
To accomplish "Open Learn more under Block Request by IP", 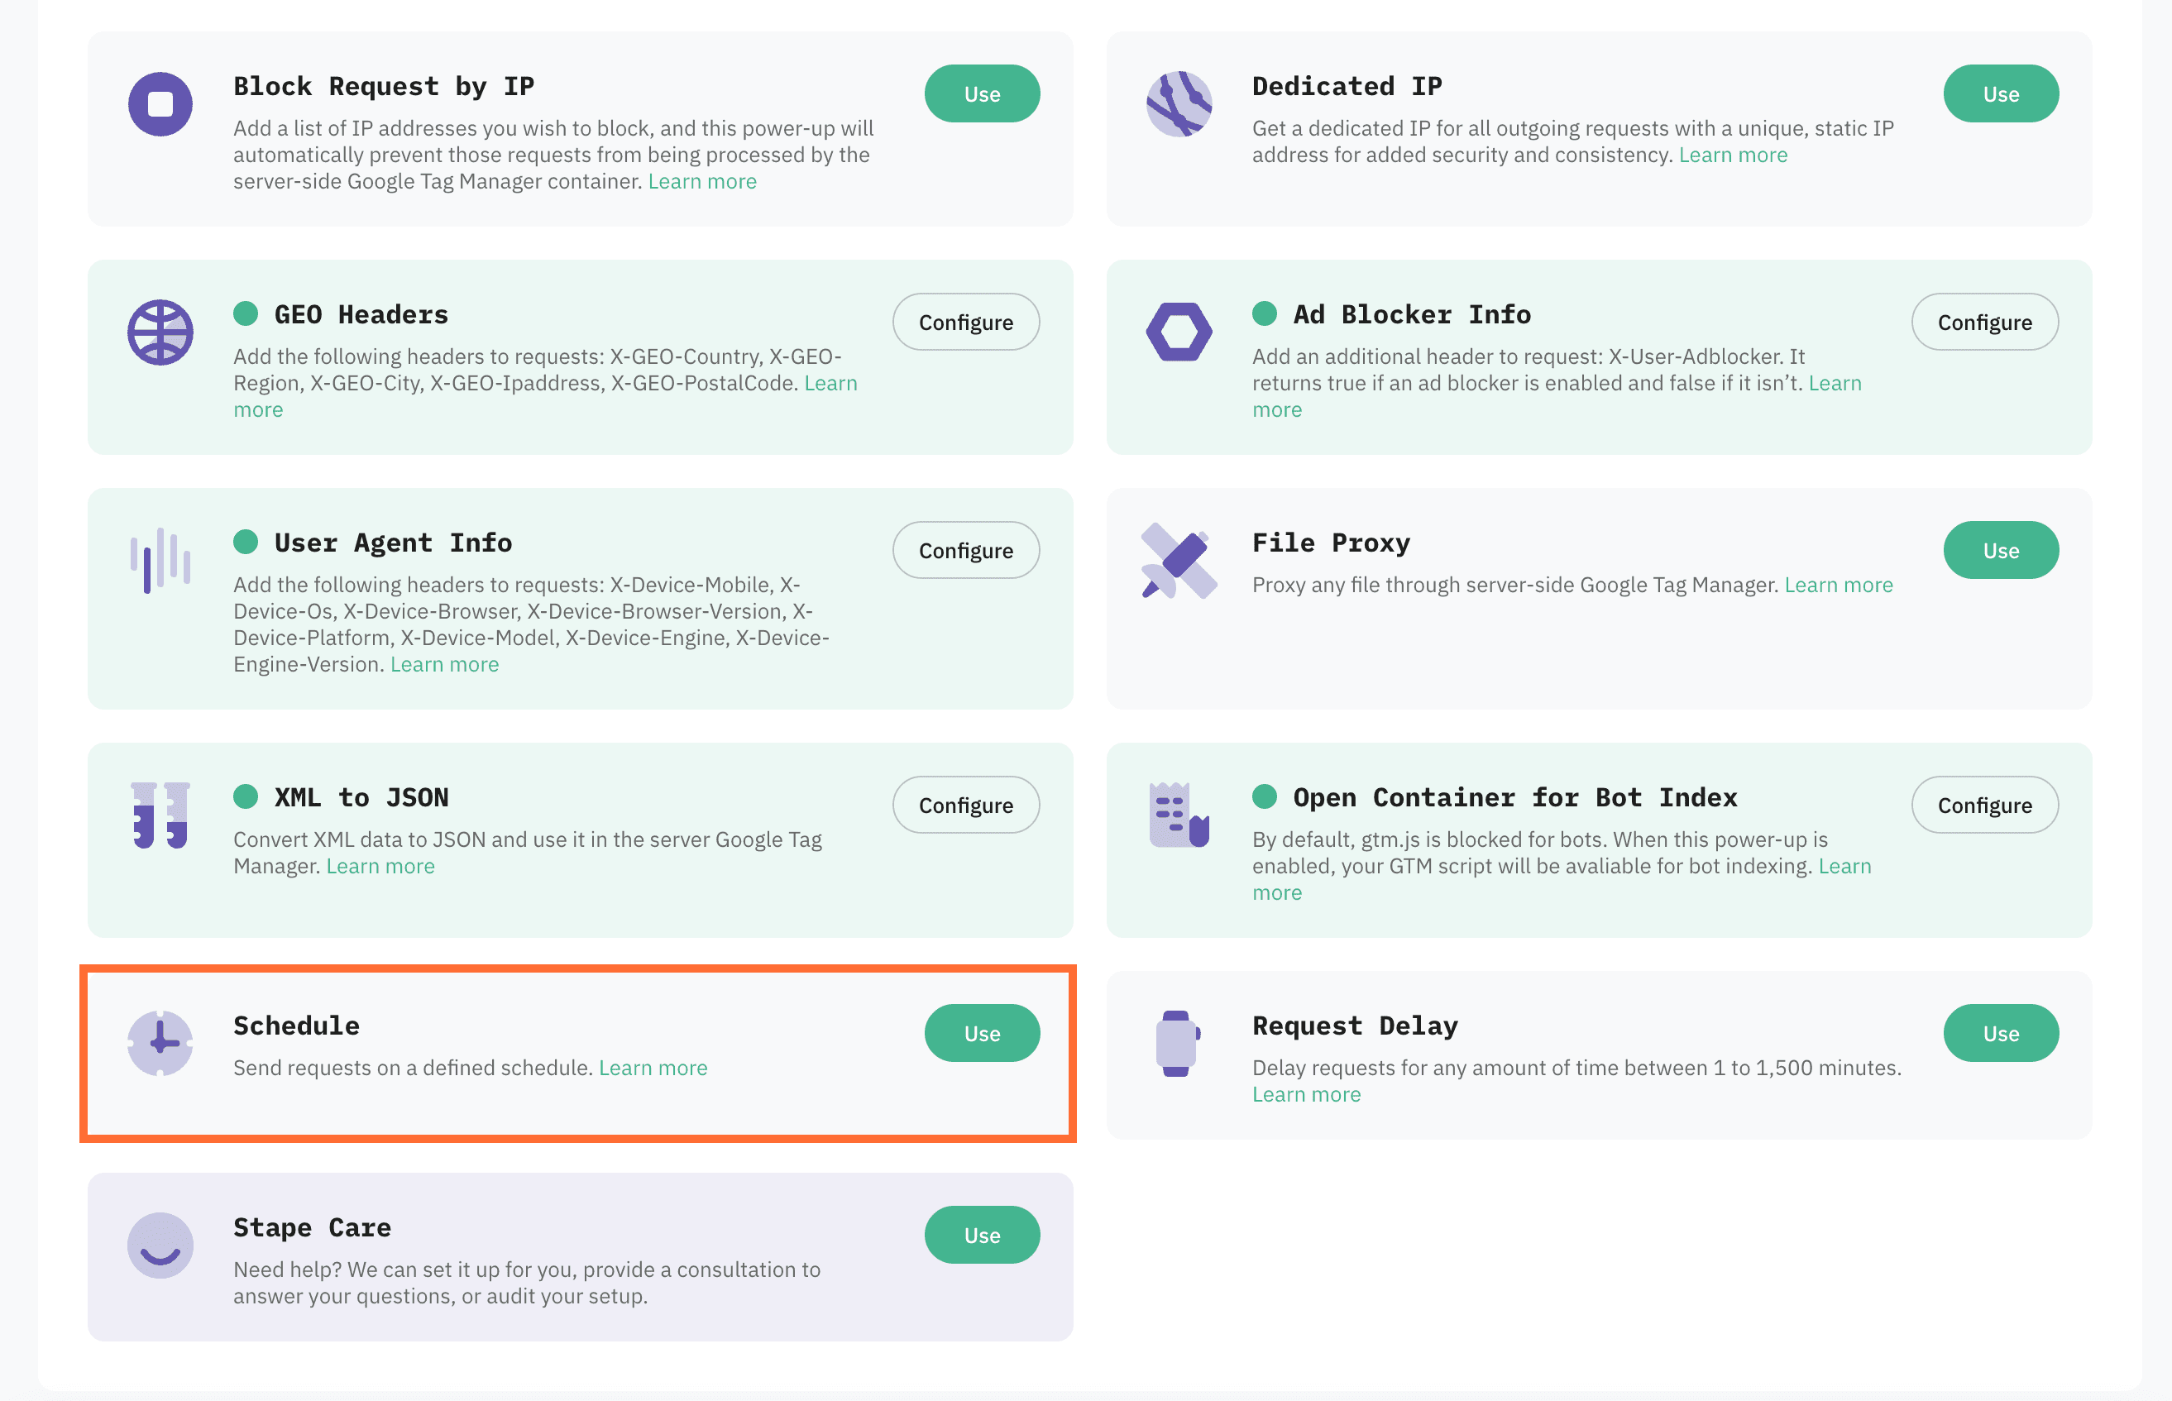I will point(701,181).
